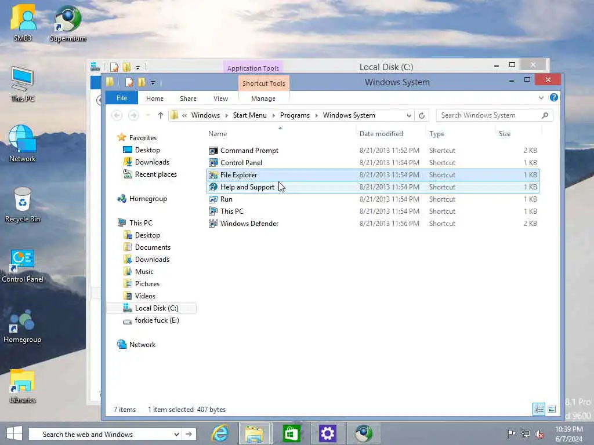
Task: Expand hidden breadcrumb path double chevron
Action: tap(184, 115)
